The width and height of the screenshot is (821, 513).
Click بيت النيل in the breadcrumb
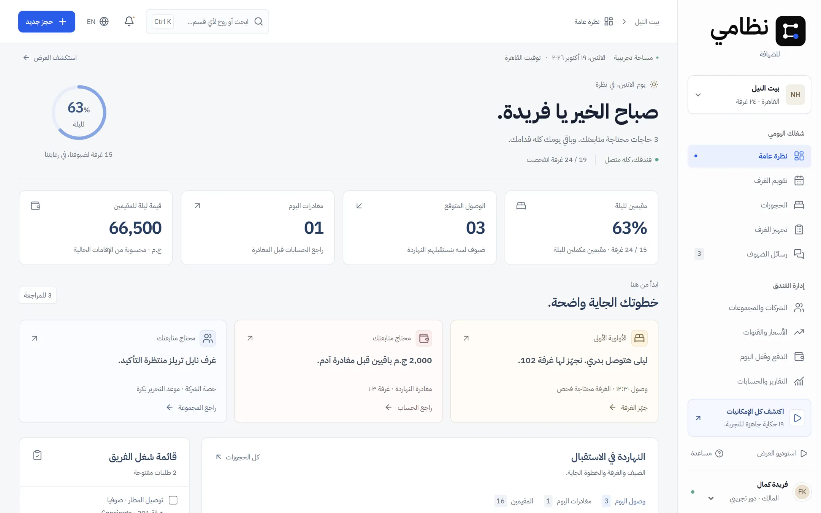(647, 22)
